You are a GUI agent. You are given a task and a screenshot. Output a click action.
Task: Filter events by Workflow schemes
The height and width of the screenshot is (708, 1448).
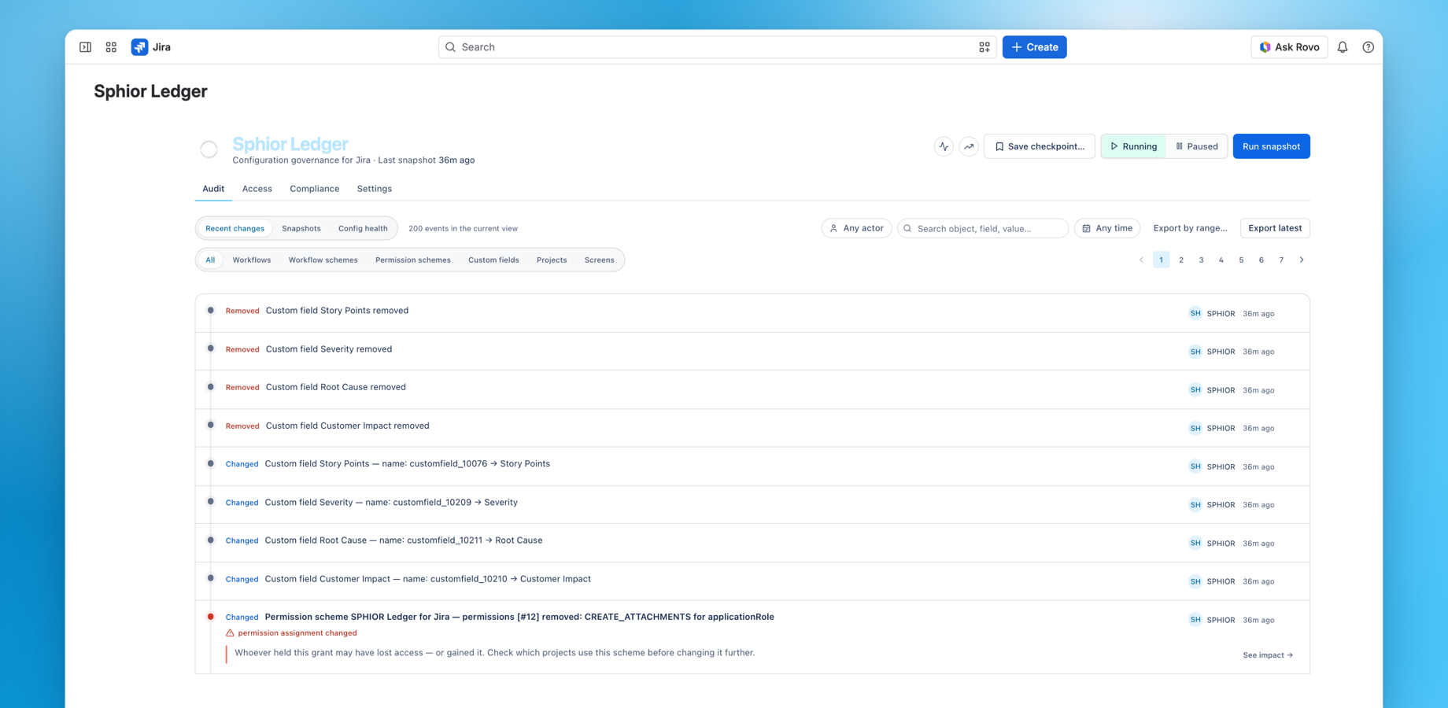point(323,260)
